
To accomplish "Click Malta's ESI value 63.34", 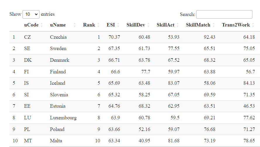I will tap(114, 141).
